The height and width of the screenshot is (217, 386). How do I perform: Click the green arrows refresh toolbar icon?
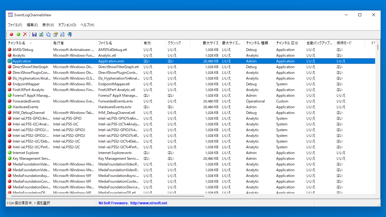[41, 34]
